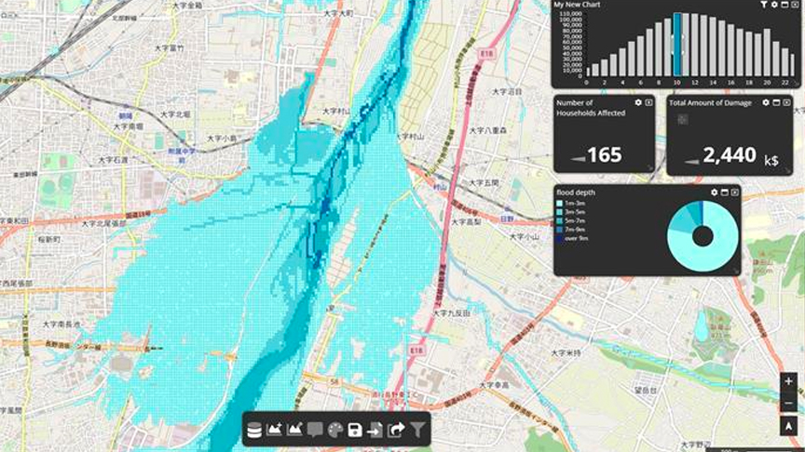The image size is (805, 452).
Task: Open the data layers database icon
Action: [x=254, y=430]
